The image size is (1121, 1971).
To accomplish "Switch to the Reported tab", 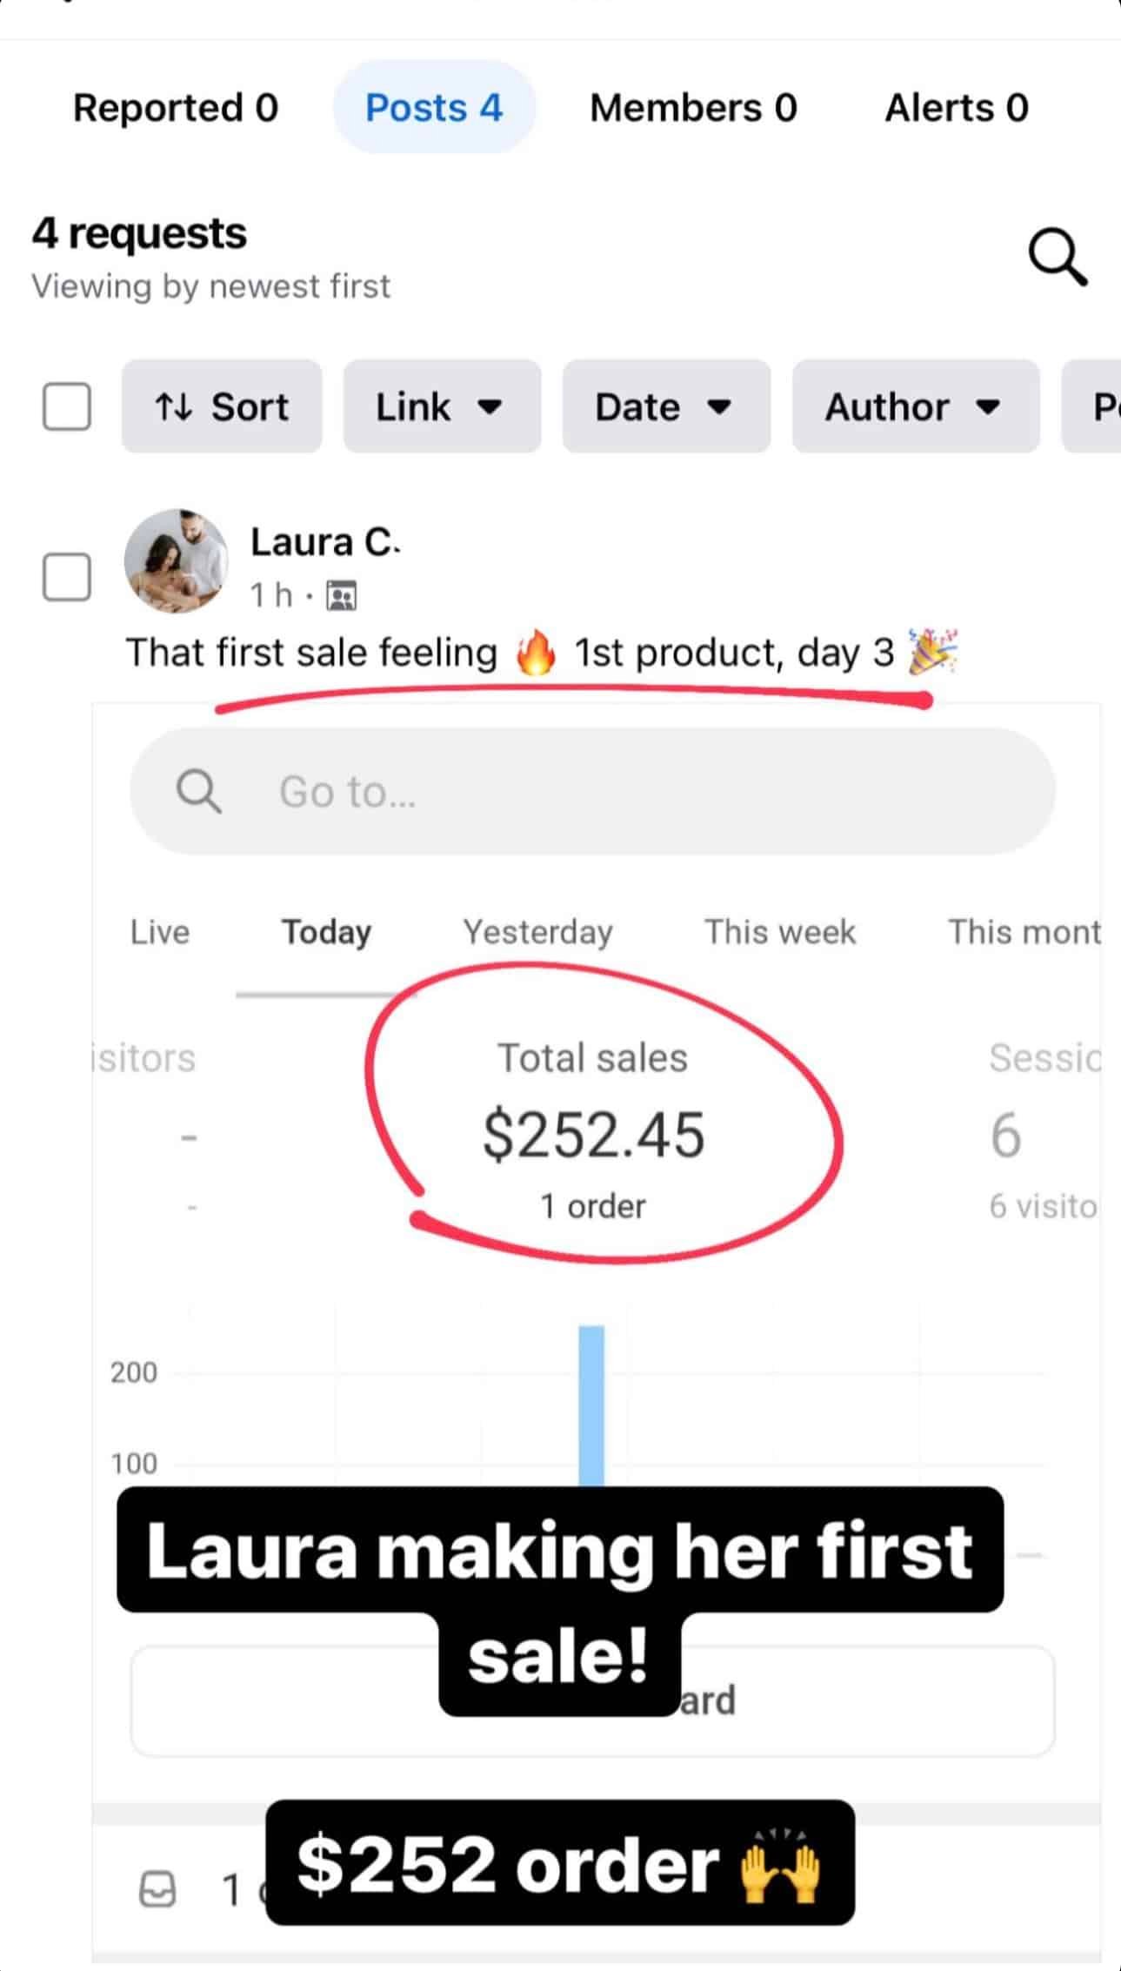I will pos(176,108).
